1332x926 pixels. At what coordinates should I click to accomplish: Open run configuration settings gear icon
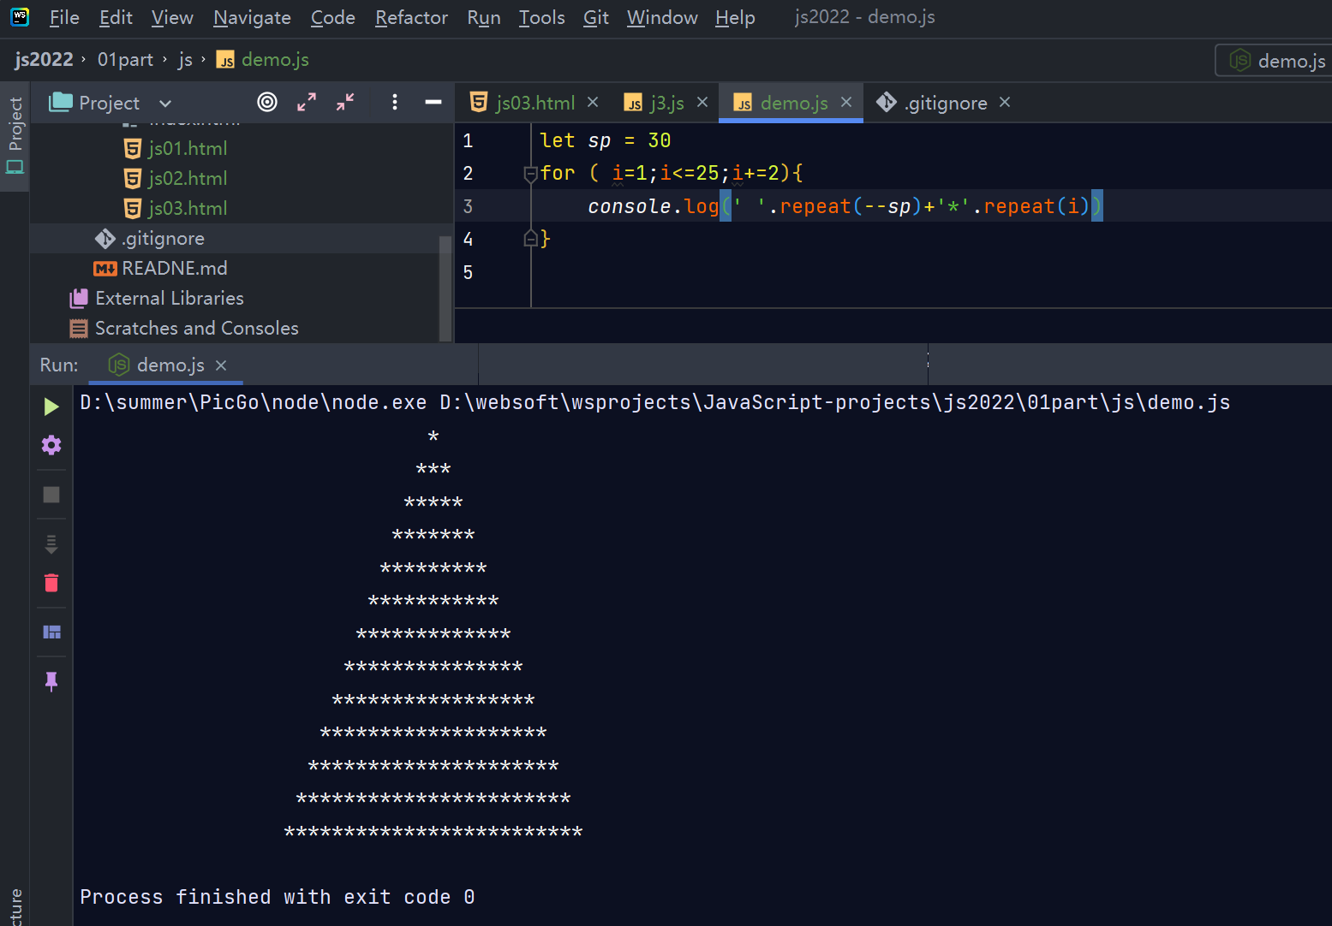(x=51, y=445)
